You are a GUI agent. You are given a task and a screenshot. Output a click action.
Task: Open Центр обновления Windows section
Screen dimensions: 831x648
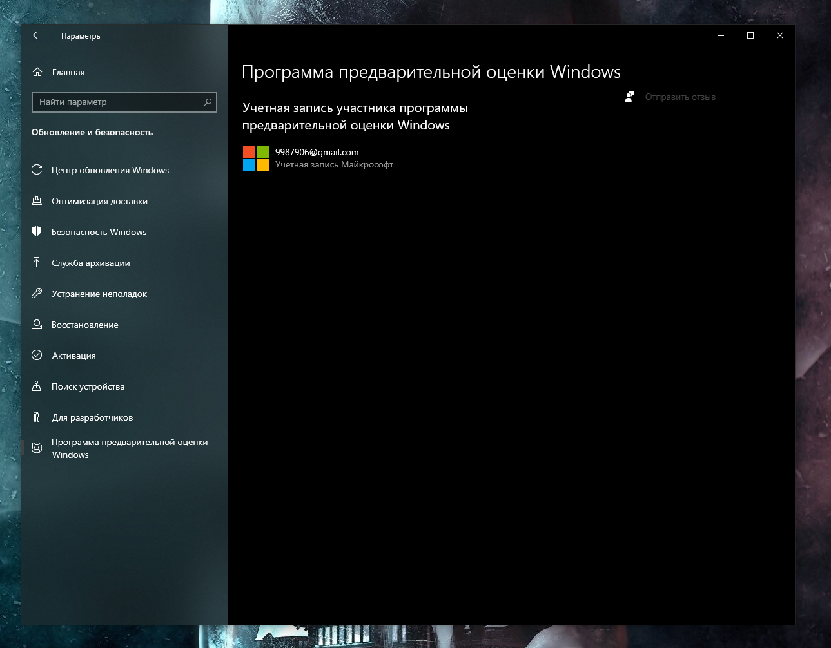click(x=124, y=170)
